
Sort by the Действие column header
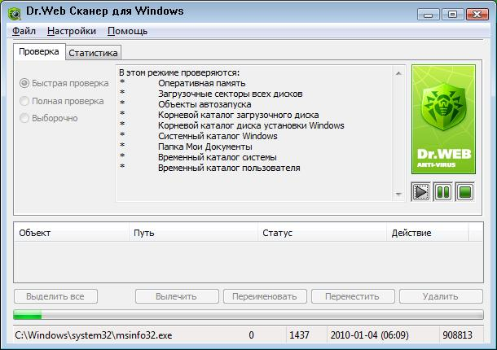pyautogui.click(x=427, y=233)
